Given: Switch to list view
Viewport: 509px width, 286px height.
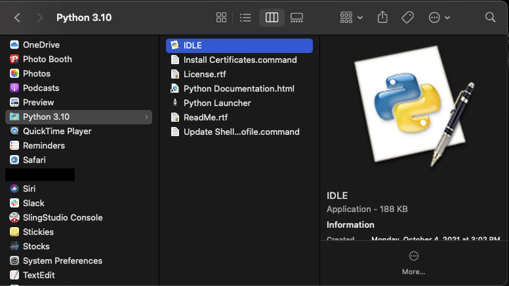Looking at the screenshot, I should click(x=245, y=18).
